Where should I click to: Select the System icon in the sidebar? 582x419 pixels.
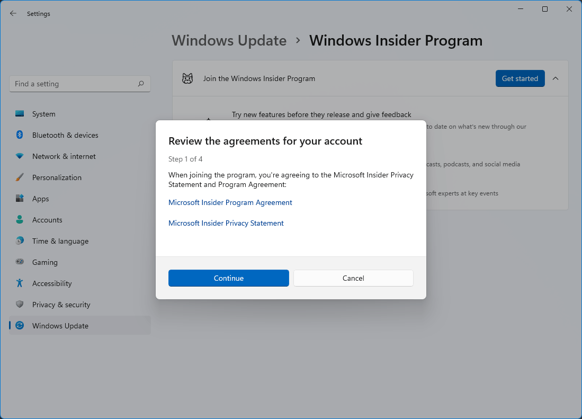point(20,113)
